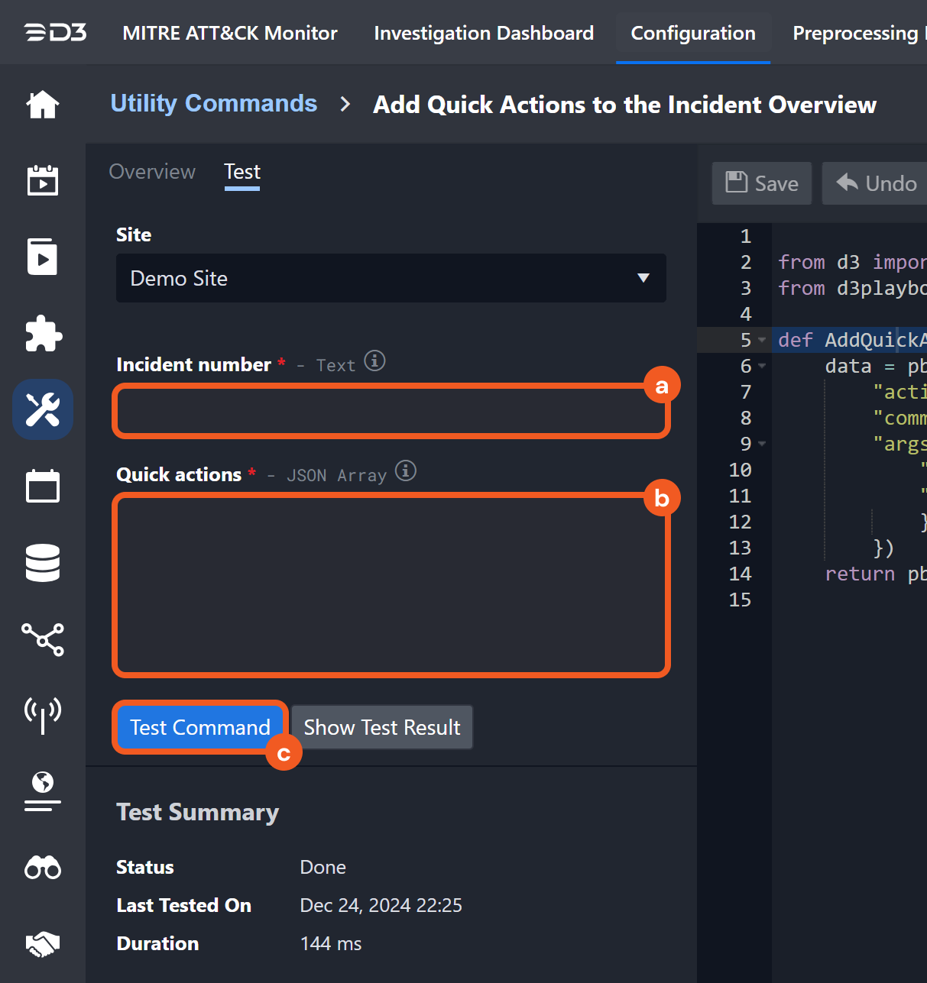Screen dimensions: 927x983
Task: Open the binoculars sidebar icon
Action: (43, 868)
